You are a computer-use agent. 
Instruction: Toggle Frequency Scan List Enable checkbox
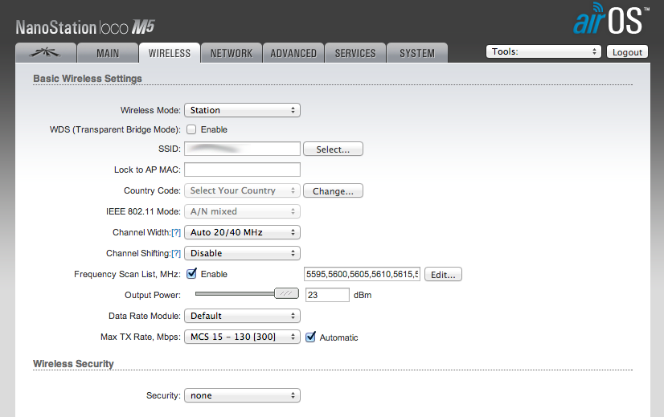click(x=191, y=274)
